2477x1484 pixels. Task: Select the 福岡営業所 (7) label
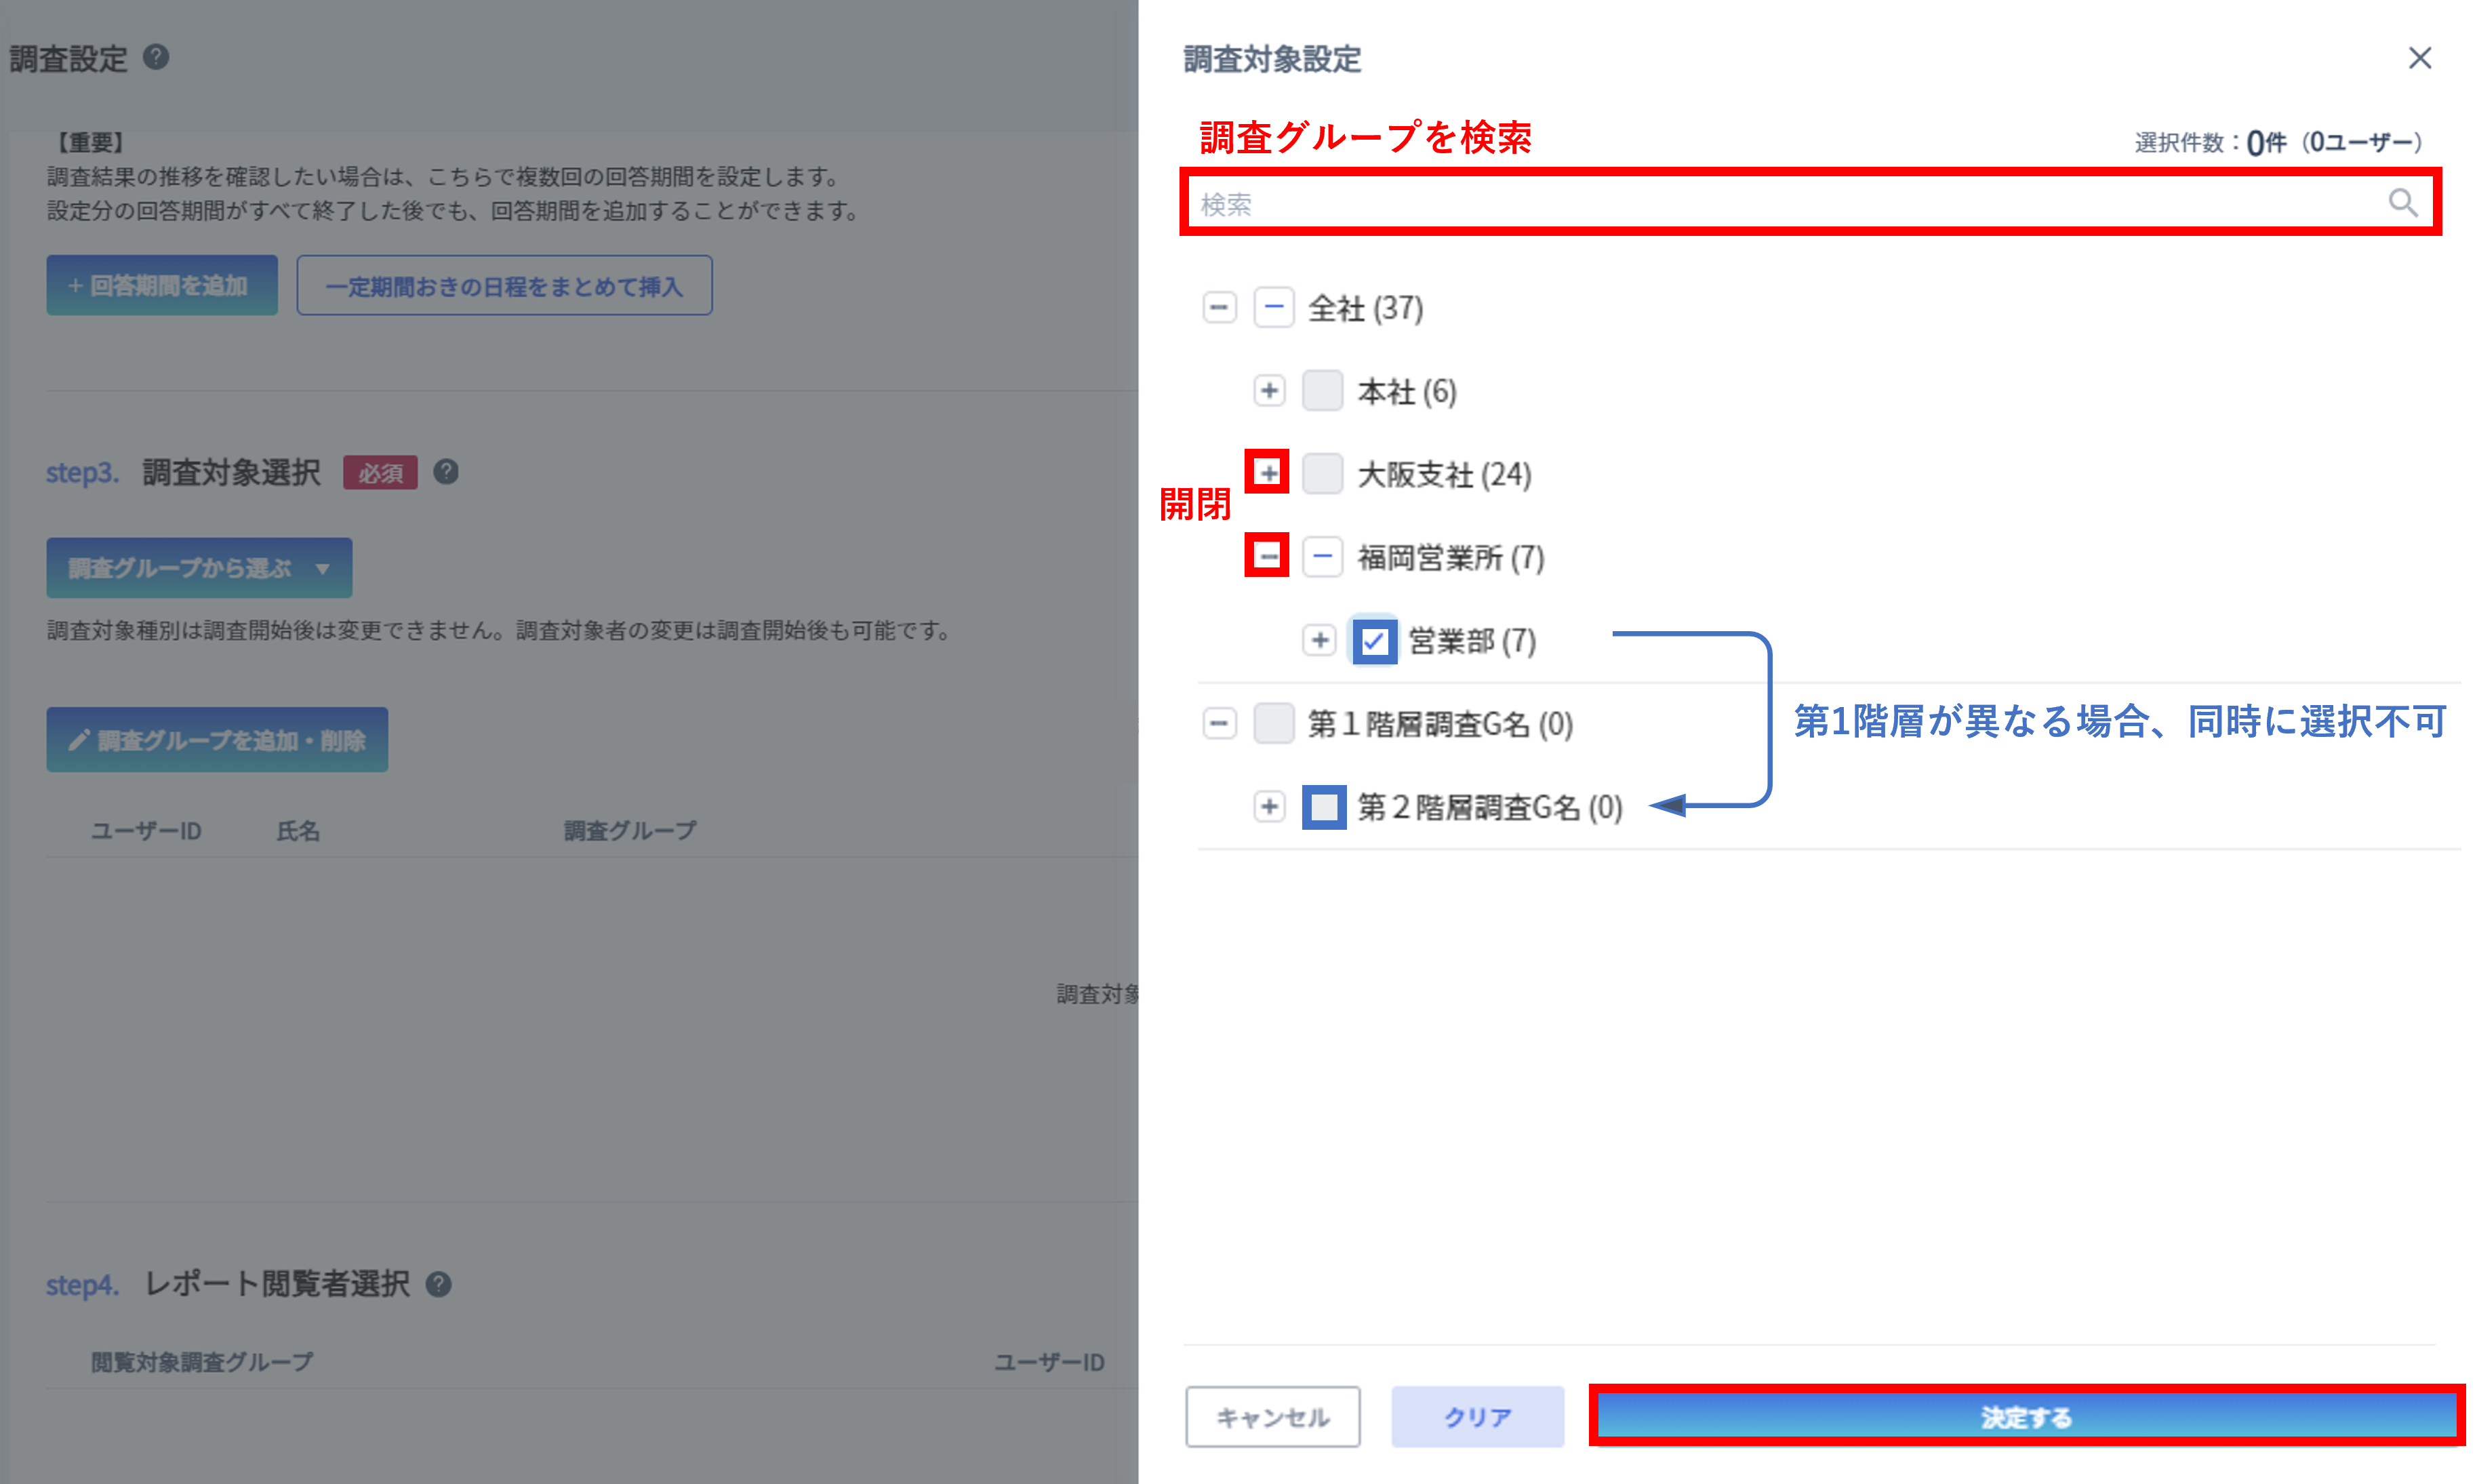[1451, 557]
